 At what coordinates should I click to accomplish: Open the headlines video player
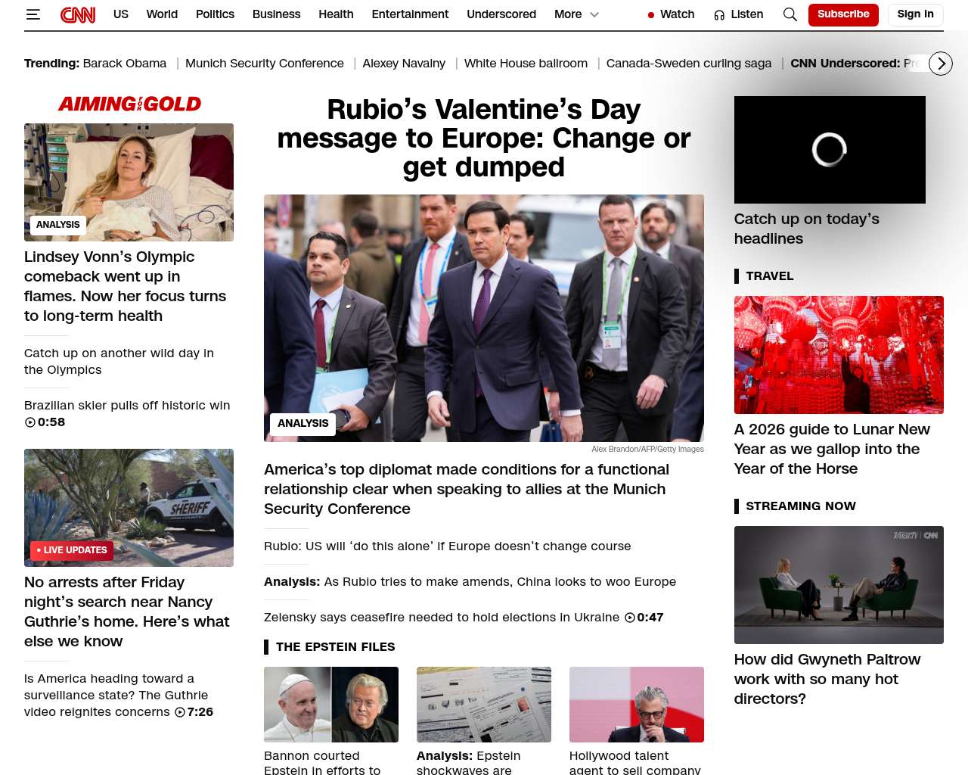(x=829, y=150)
